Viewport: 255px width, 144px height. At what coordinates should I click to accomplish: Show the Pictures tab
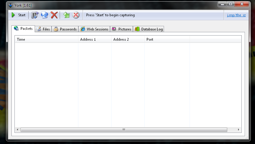122,29
